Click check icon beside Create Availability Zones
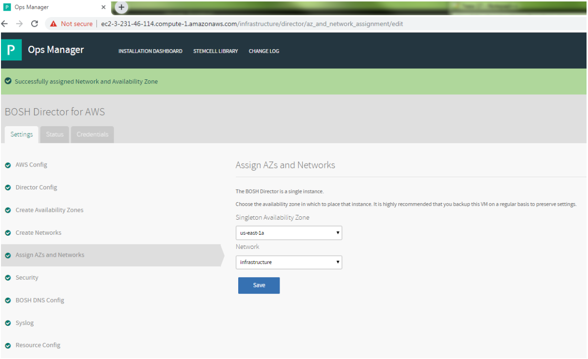This screenshot has width=588, height=359. [8, 210]
